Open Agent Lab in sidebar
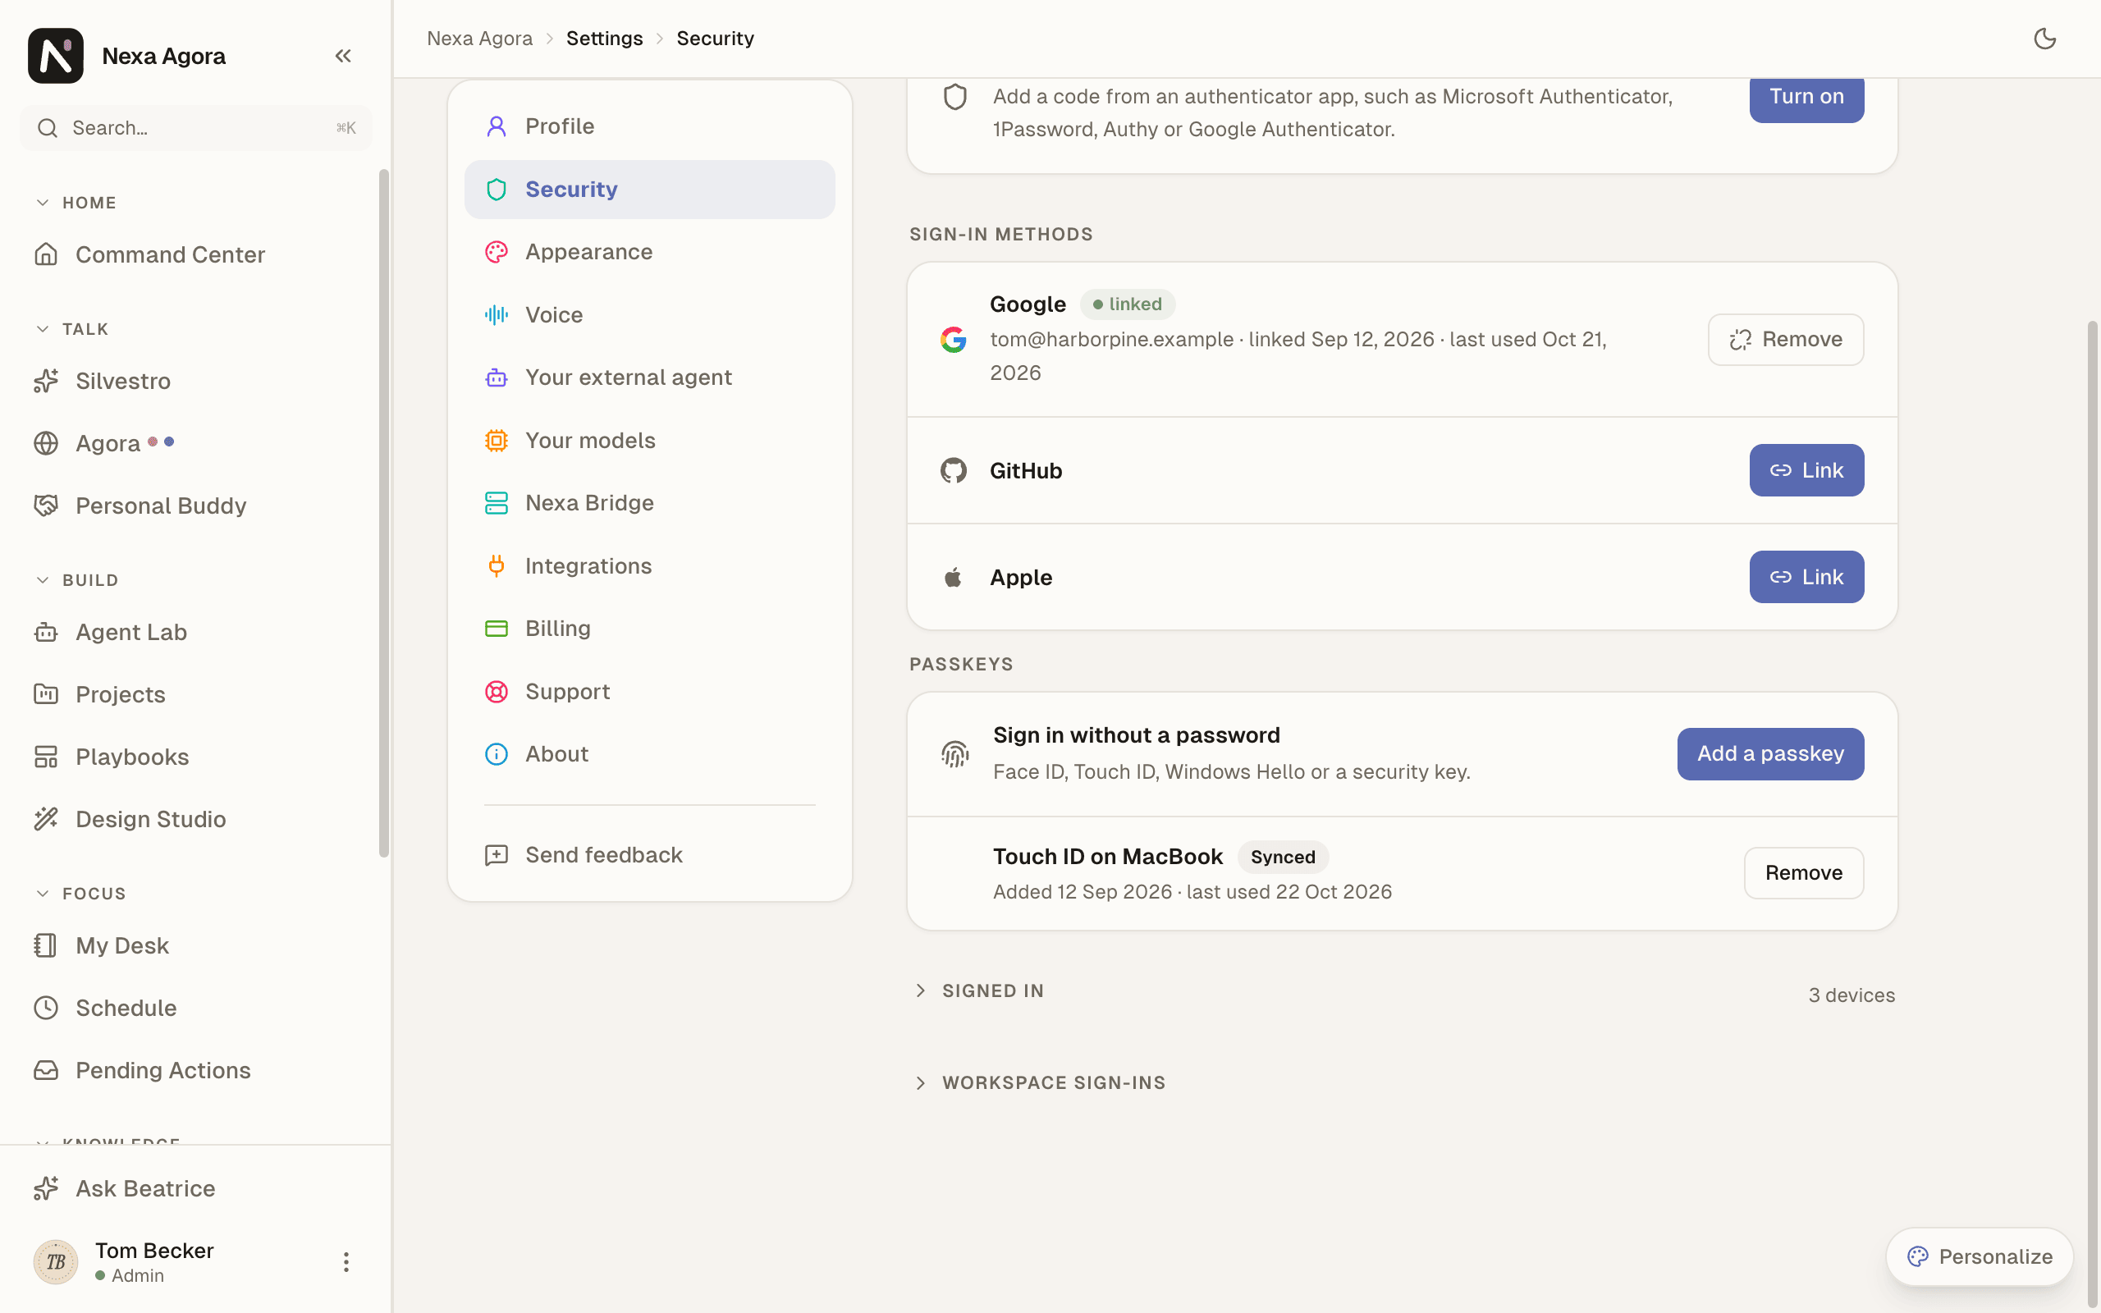 (x=196, y=632)
